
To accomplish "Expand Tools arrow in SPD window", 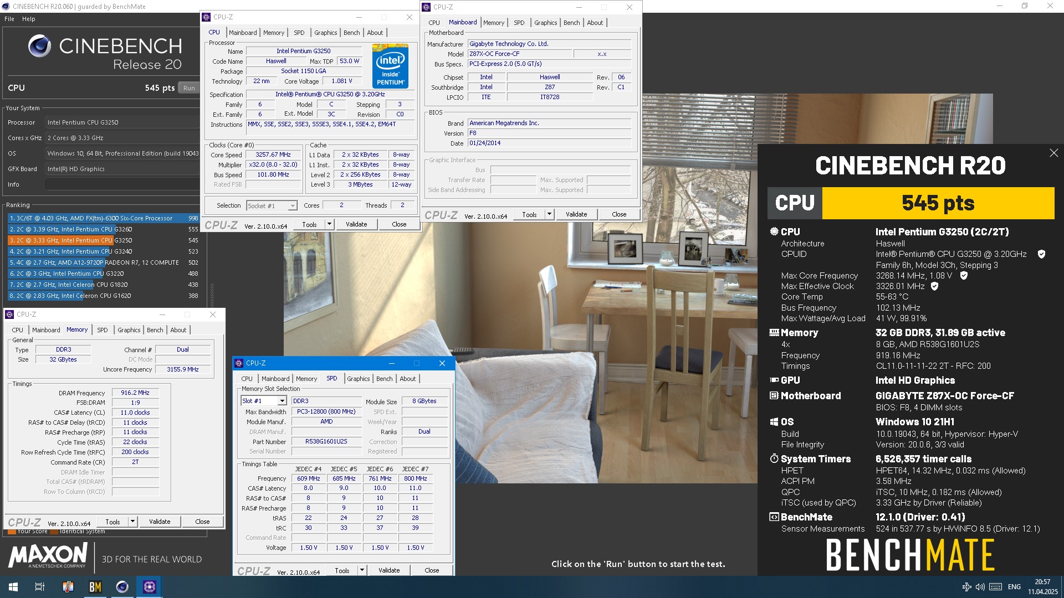I will (x=362, y=570).
